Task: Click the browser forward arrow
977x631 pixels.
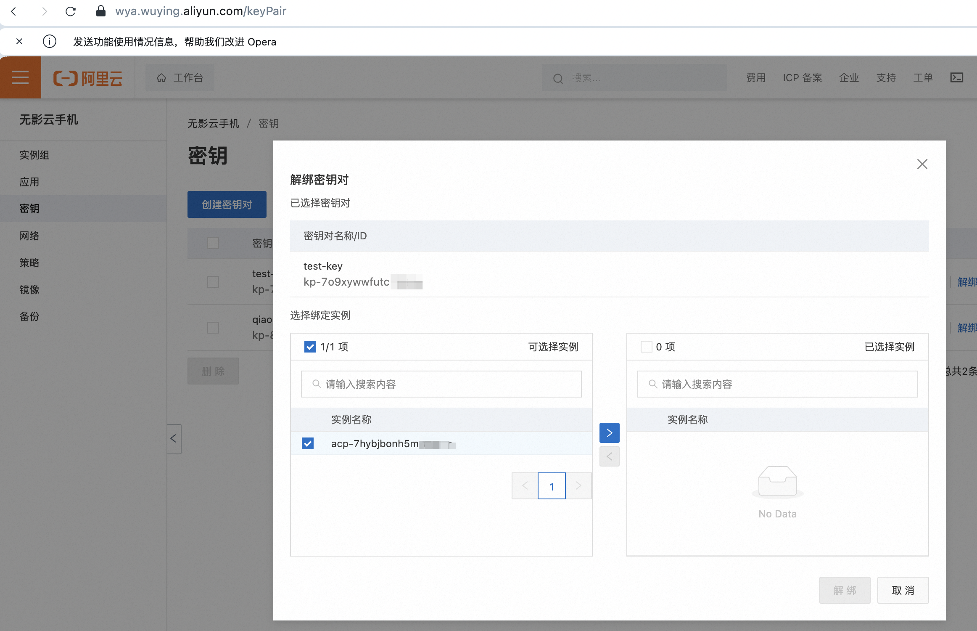Action: click(x=44, y=11)
